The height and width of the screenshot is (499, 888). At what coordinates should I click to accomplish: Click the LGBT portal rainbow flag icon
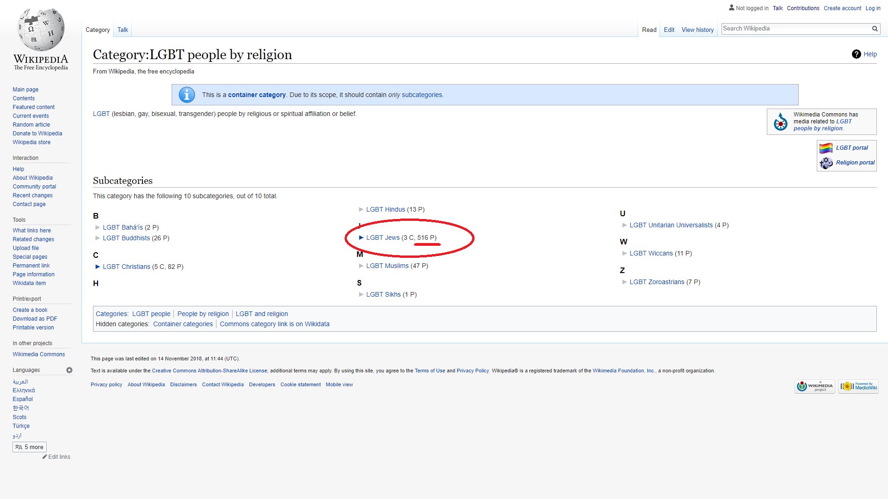[826, 148]
